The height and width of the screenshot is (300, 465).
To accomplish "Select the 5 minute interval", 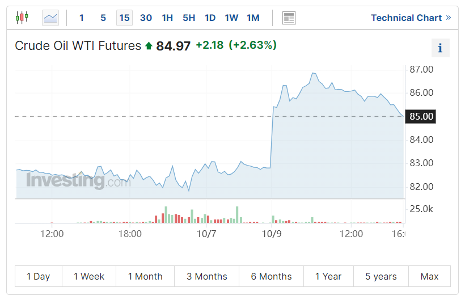I will pyautogui.click(x=103, y=18).
